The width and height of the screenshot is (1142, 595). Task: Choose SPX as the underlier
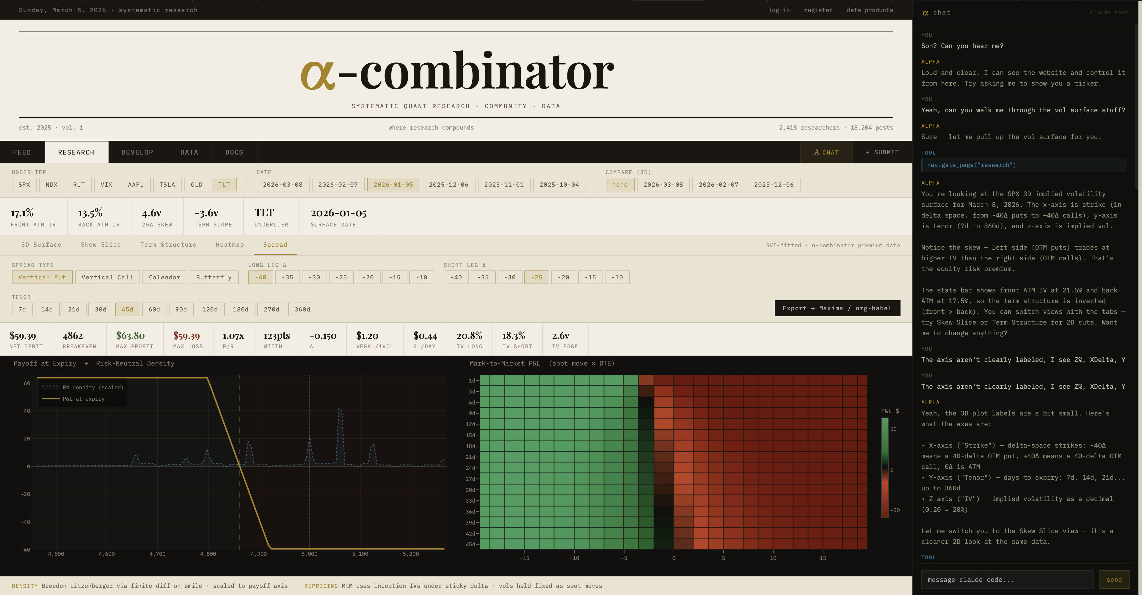pos(24,184)
